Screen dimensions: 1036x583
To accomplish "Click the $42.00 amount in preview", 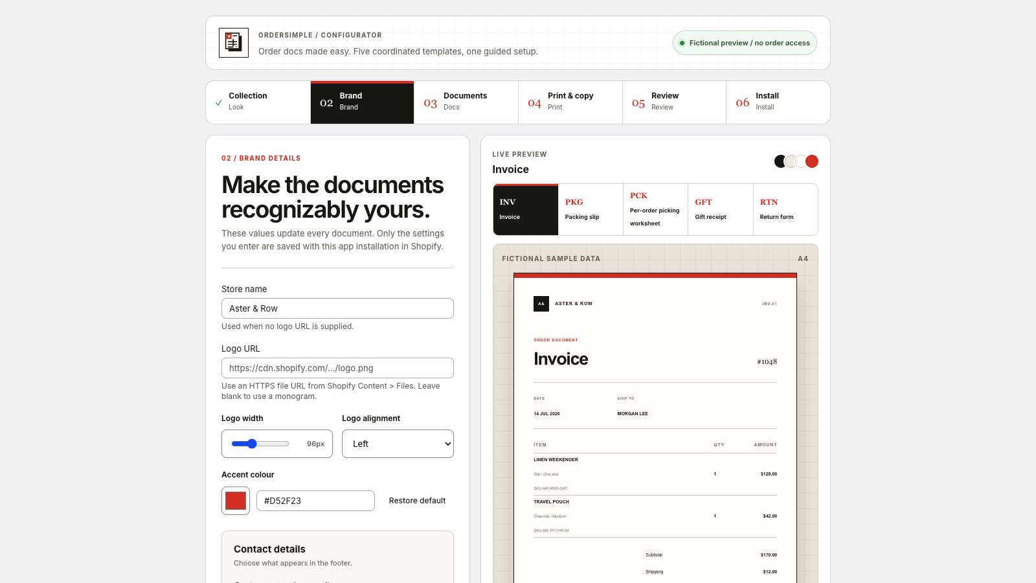I will [770, 516].
